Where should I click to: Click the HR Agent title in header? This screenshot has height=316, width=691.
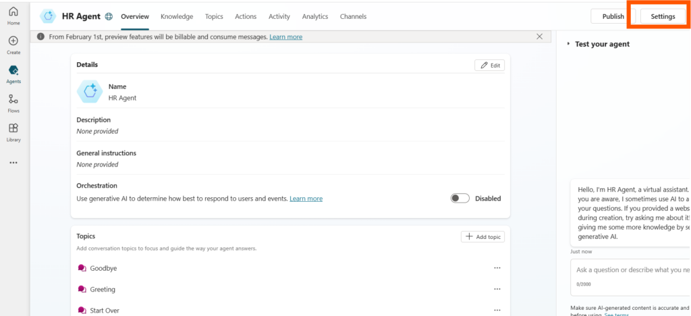tap(82, 16)
